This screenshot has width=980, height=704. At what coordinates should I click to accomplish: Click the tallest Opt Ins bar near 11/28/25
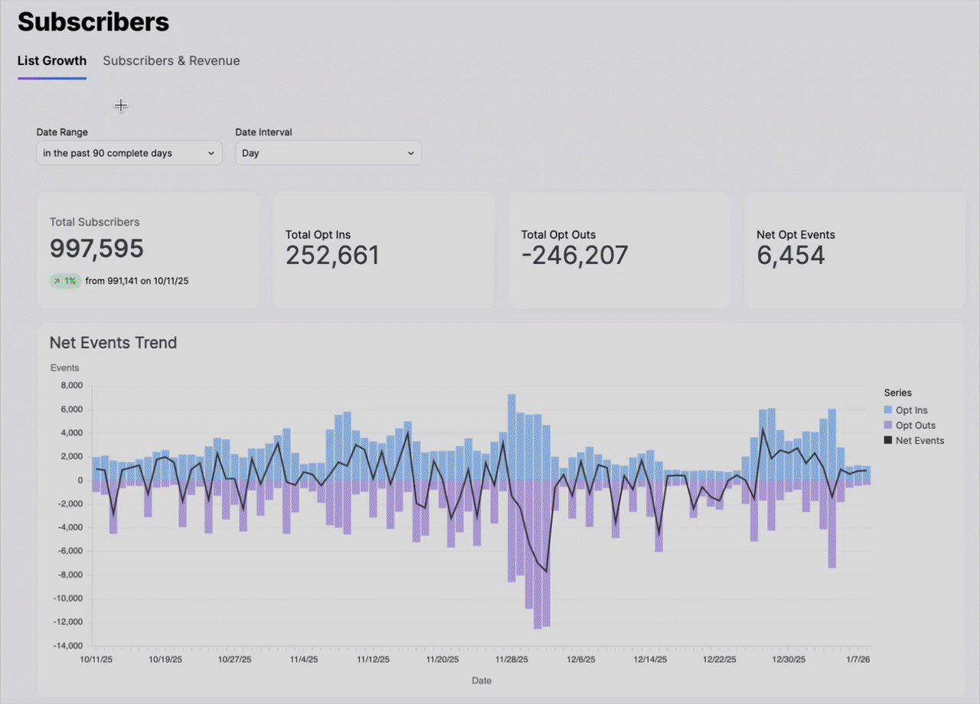pos(511,436)
